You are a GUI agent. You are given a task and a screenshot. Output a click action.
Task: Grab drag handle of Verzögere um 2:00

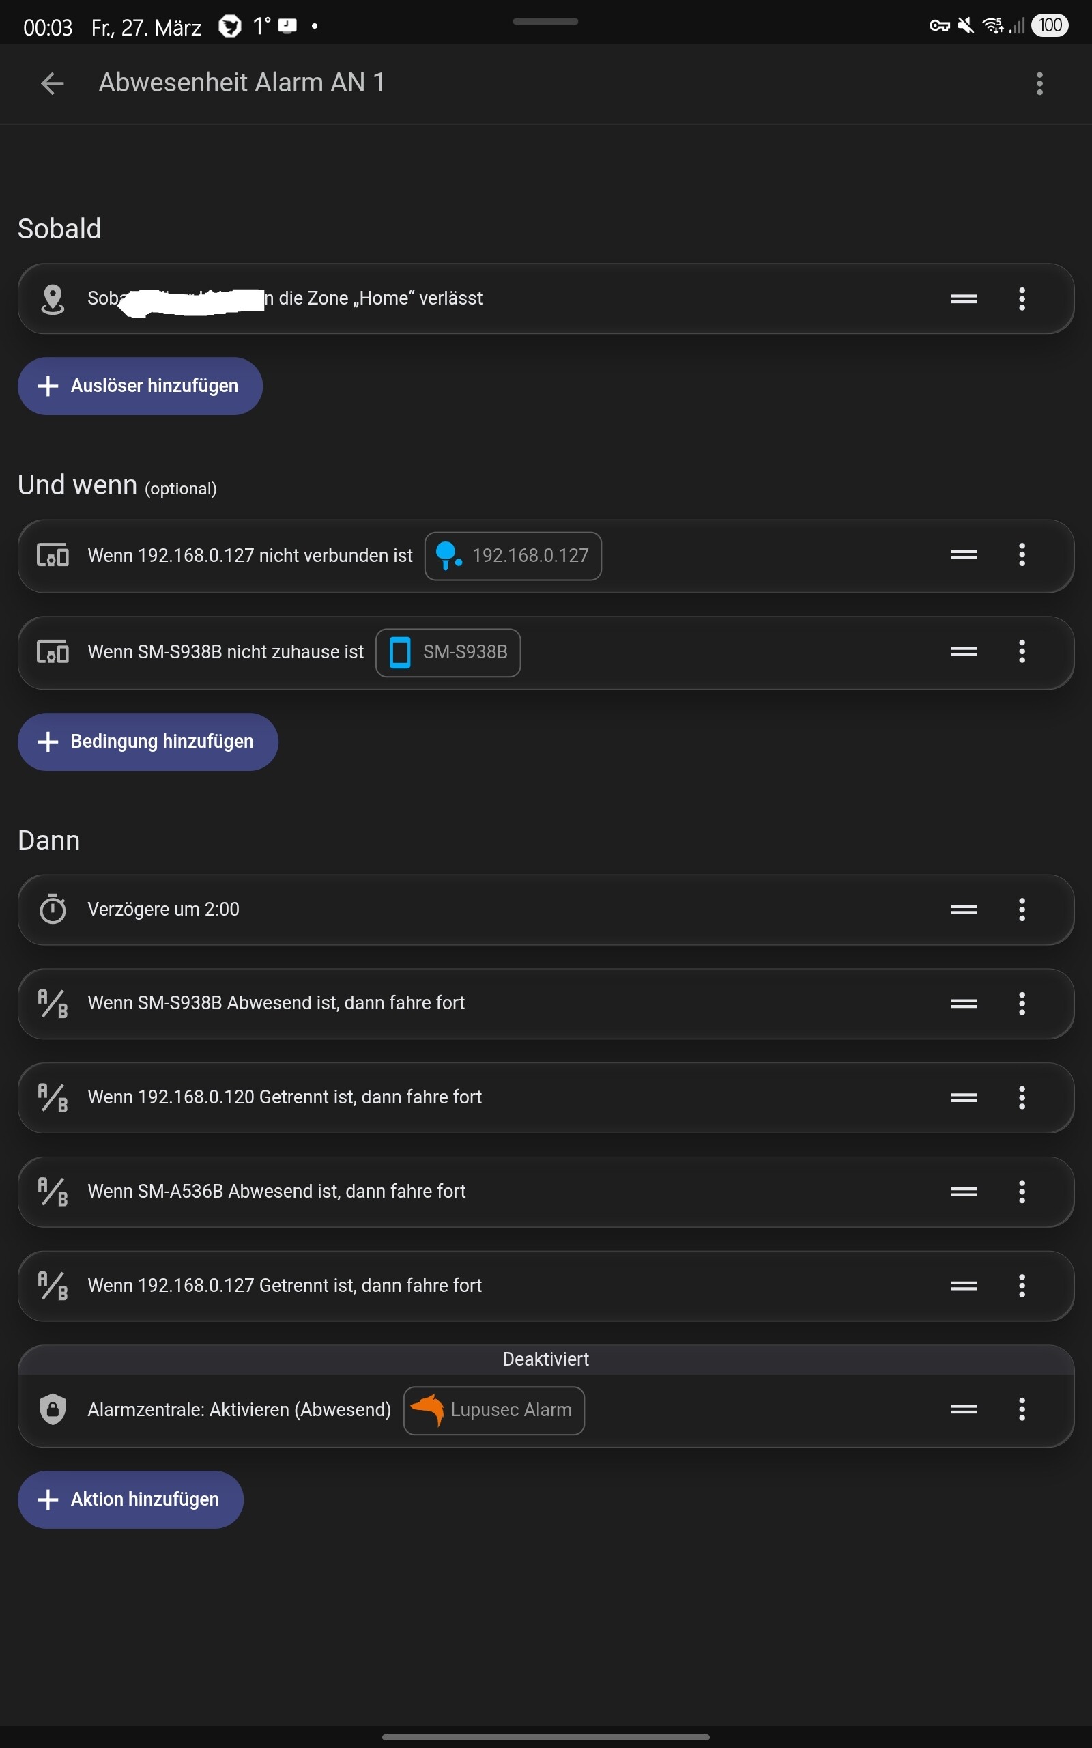pyautogui.click(x=964, y=910)
